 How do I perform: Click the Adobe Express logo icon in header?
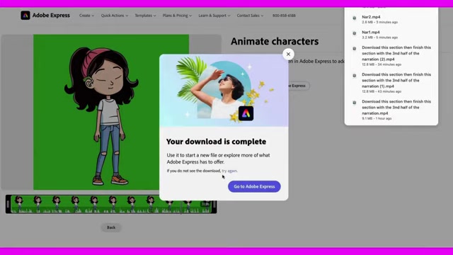25,16
